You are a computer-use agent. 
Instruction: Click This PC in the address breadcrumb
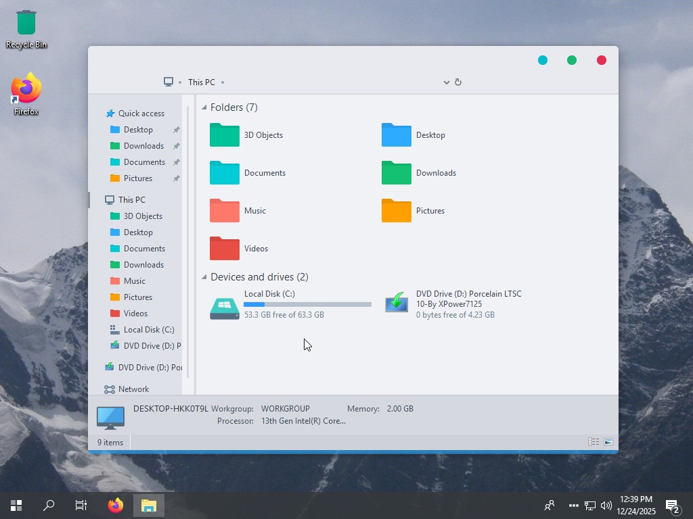pos(201,82)
